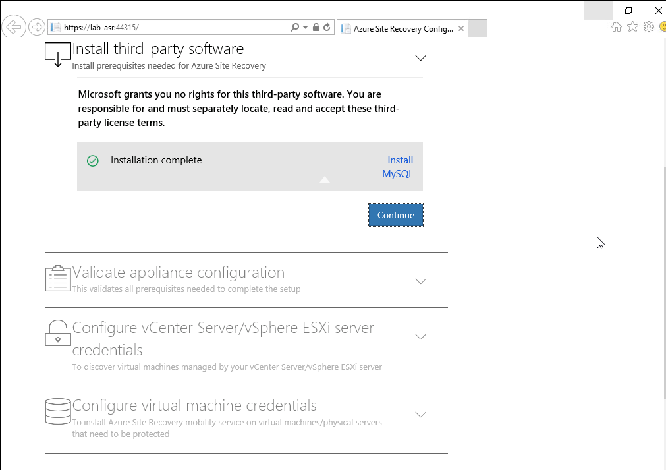666x470 pixels.
Task: Click the green Installation complete checkmark
Action: [93, 161]
